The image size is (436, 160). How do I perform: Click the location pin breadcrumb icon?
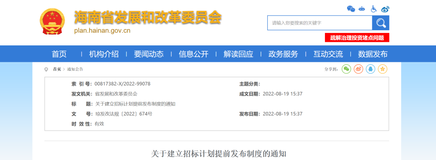[46, 70]
